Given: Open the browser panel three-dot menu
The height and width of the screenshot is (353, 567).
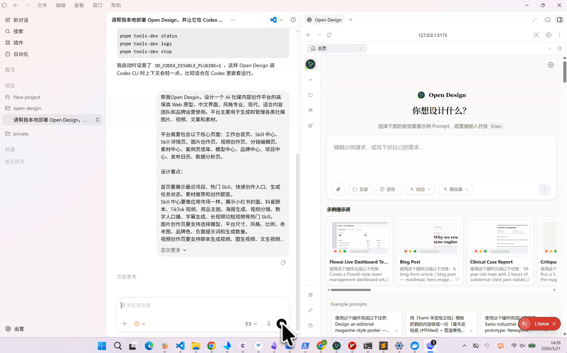Looking at the screenshot, I should (560, 35).
